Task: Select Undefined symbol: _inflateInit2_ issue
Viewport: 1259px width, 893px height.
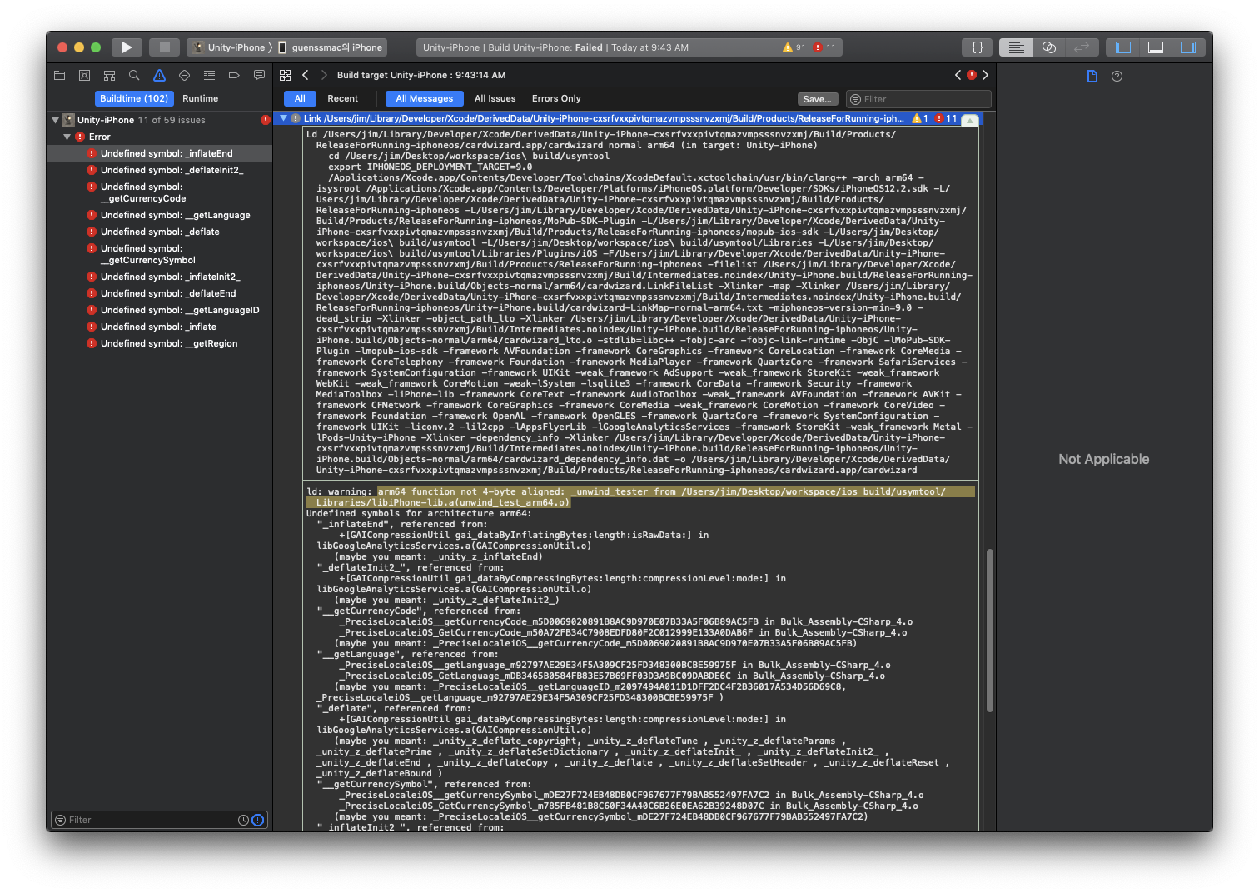Action: click(x=160, y=277)
